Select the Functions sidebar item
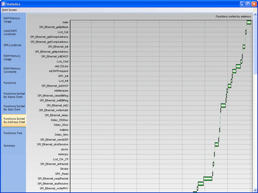 pos(10,83)
